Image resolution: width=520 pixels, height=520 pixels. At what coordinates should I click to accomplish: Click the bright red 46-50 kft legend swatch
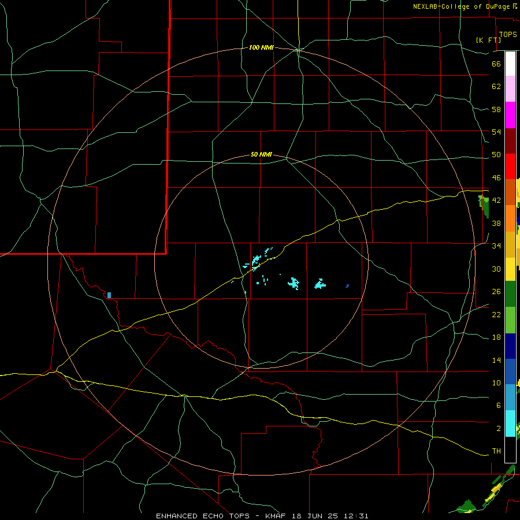click(x=510, y=166)
